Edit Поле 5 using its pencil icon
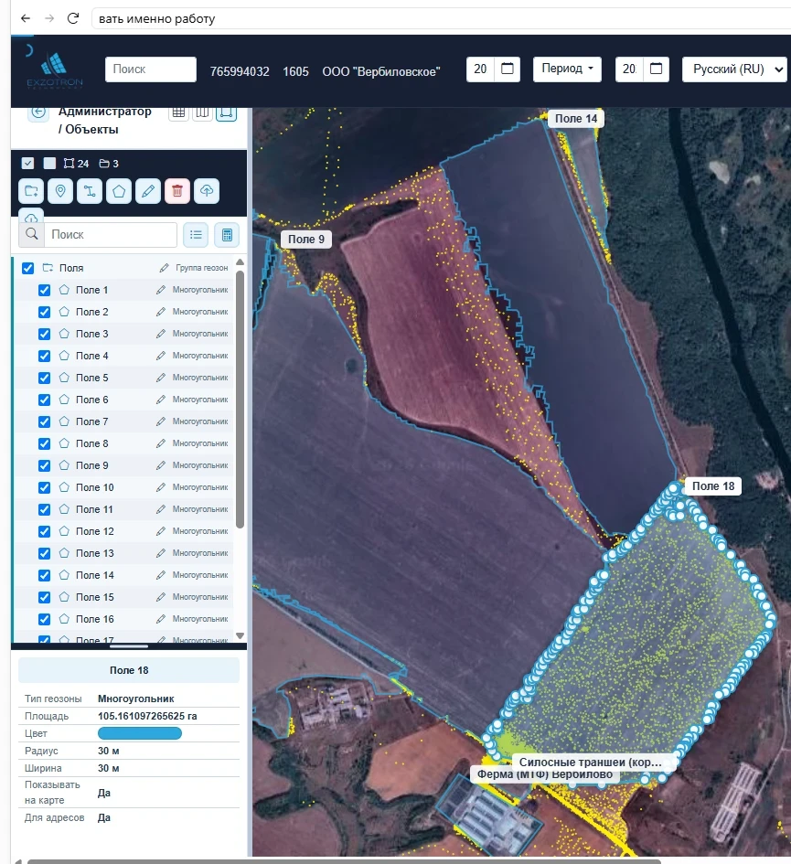Image resolution: width=791 pixels, height=864 pixels. 160,378
